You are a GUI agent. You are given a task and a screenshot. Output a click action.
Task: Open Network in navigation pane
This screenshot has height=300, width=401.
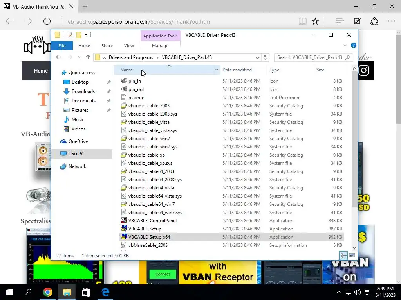click(77, 166)
